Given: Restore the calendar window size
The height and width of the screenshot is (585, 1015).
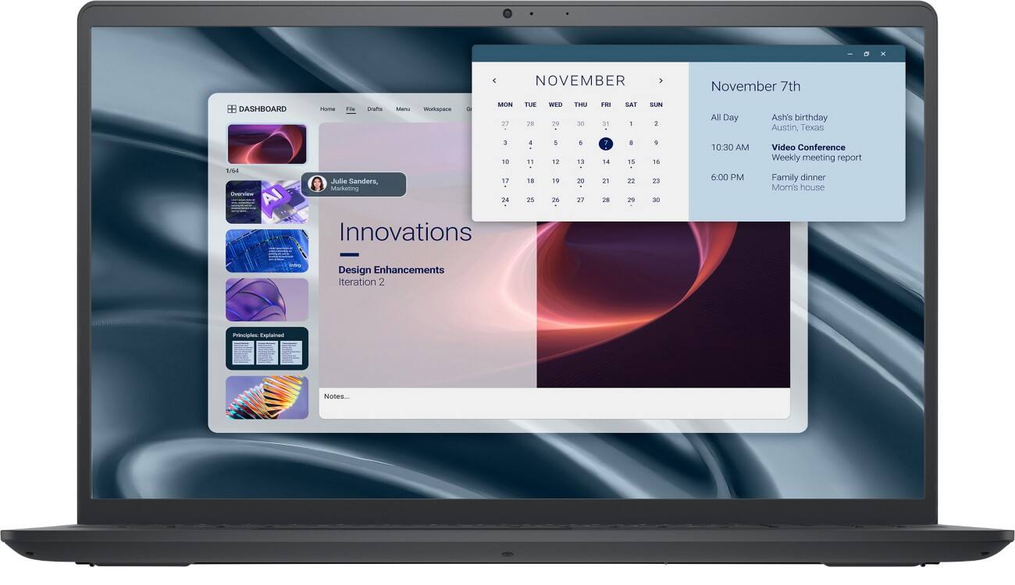Looking at the screenshot, I should click(866, 54).
